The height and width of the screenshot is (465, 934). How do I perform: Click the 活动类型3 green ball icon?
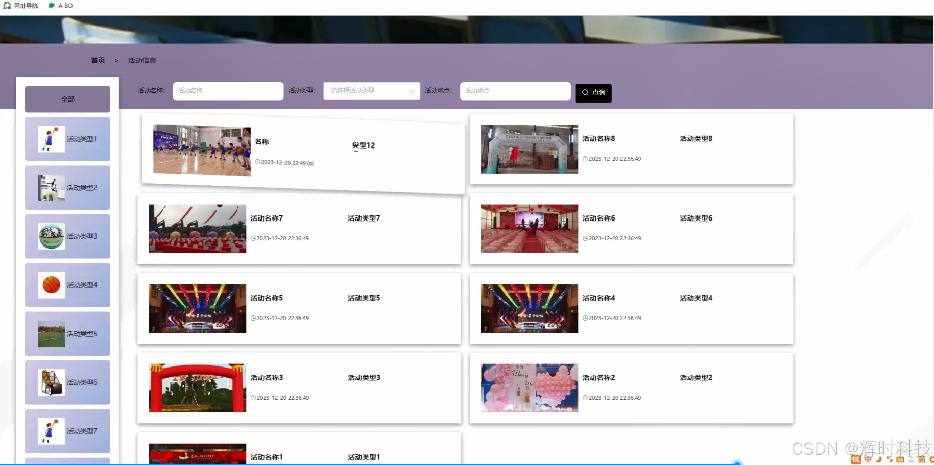click(x=51, y=236)
